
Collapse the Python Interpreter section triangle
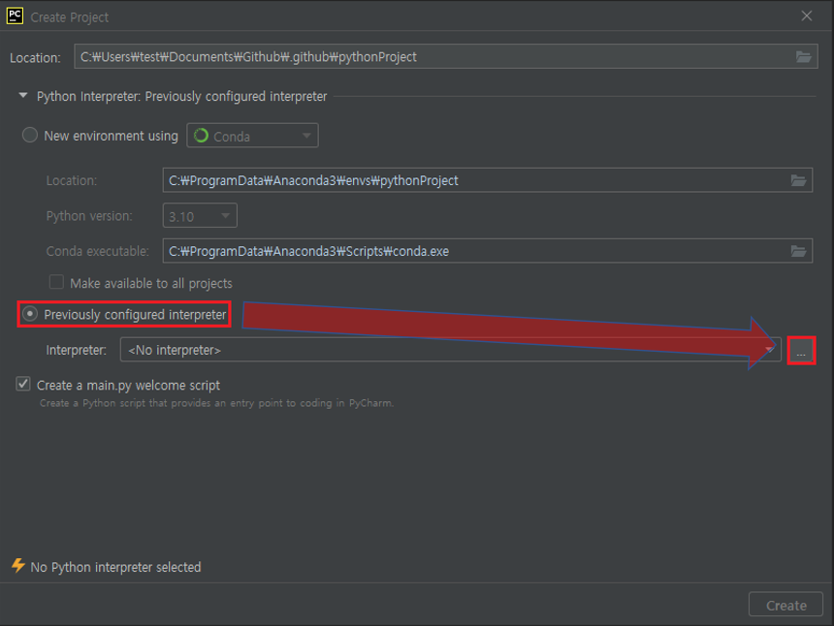pyautogui.click(x=23, y=96)
